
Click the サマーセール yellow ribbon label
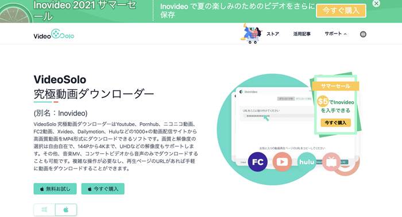point(335,86)
